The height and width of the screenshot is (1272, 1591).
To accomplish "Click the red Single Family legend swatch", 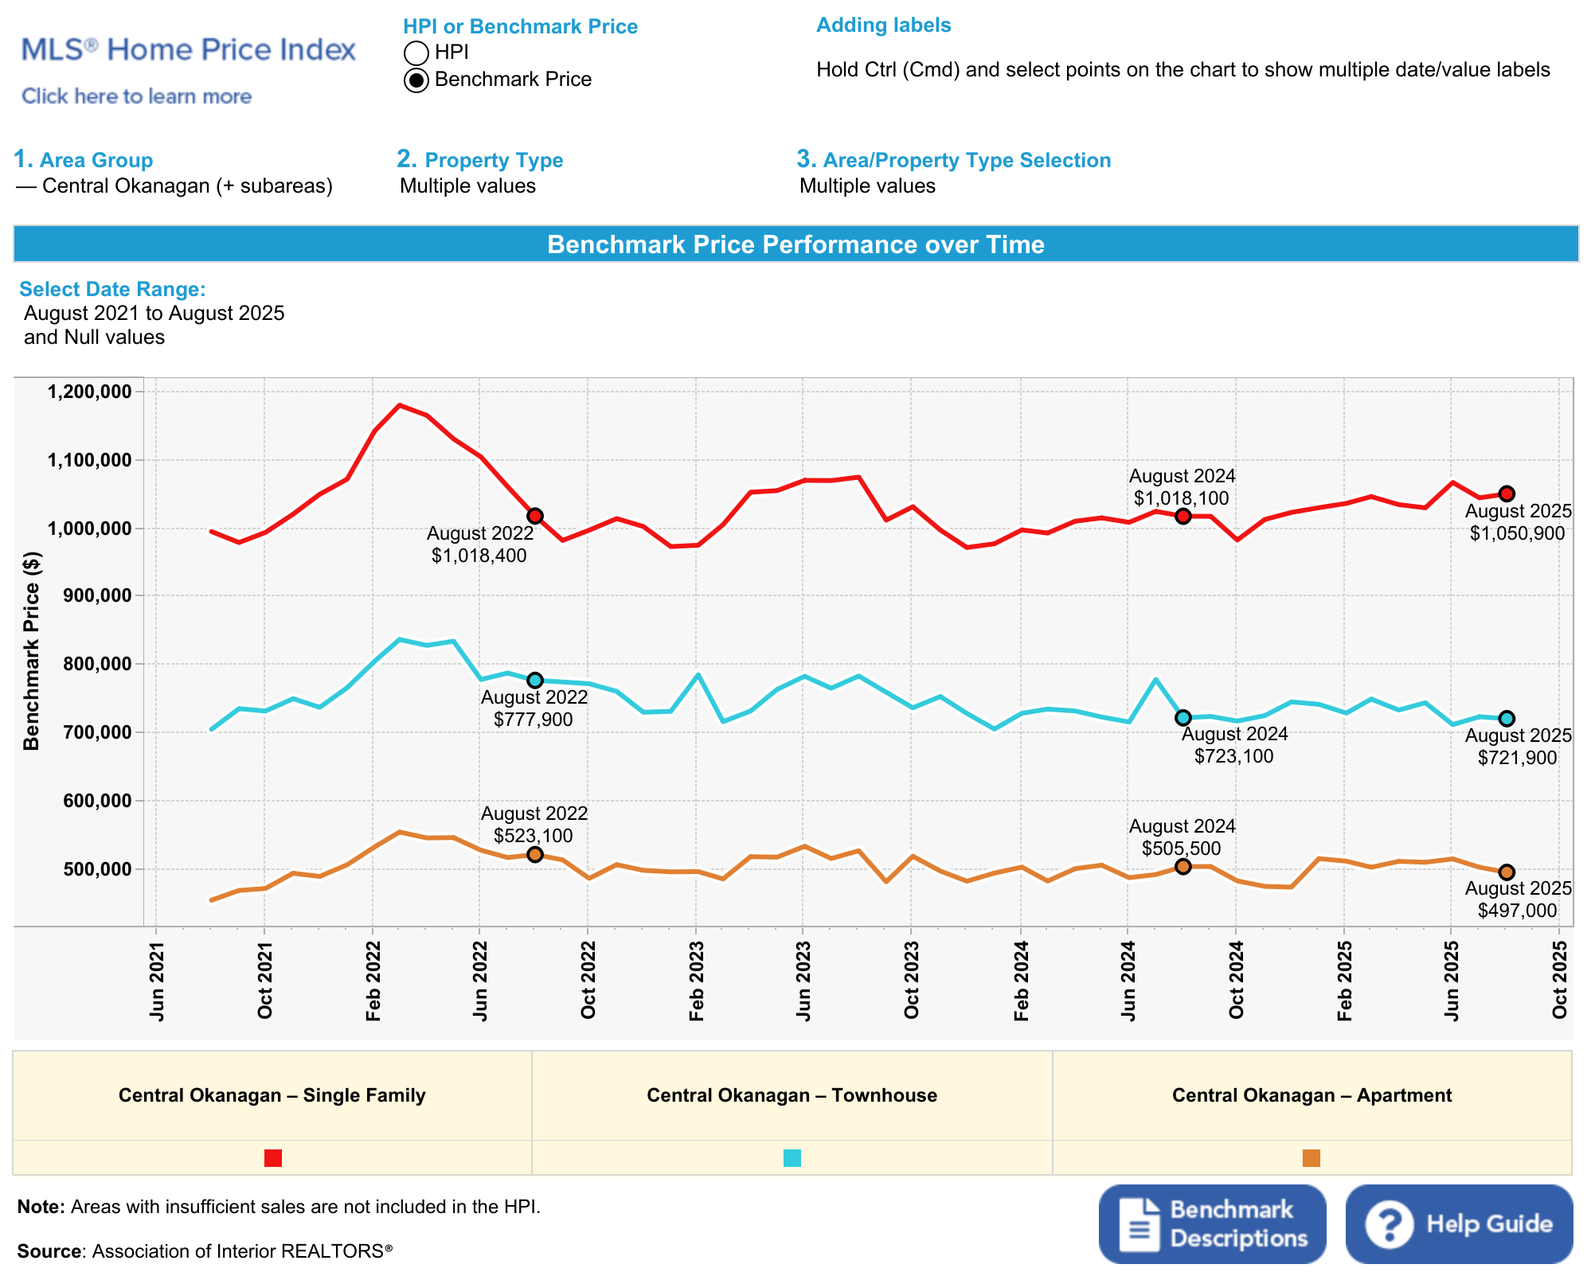I will [x=272, y=1158].
